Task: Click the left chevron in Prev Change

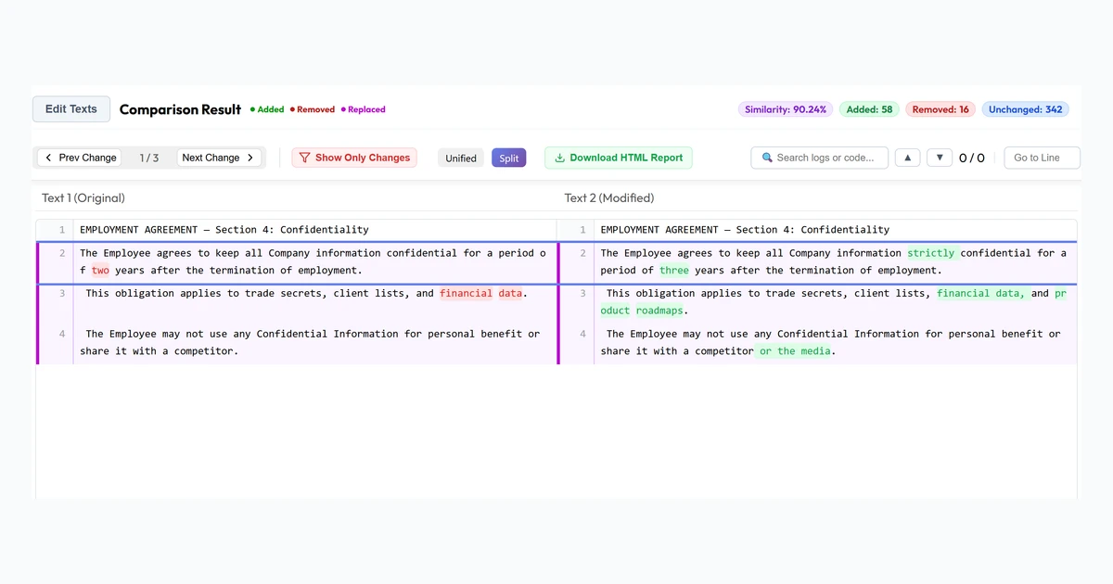Action: [x=48, y=158]
